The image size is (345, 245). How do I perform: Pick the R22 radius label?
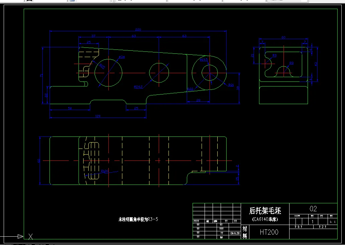(190, 89)
